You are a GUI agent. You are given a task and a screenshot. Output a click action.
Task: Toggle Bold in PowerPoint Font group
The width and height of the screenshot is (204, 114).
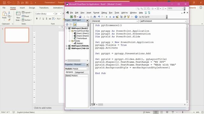coord(37,19)
